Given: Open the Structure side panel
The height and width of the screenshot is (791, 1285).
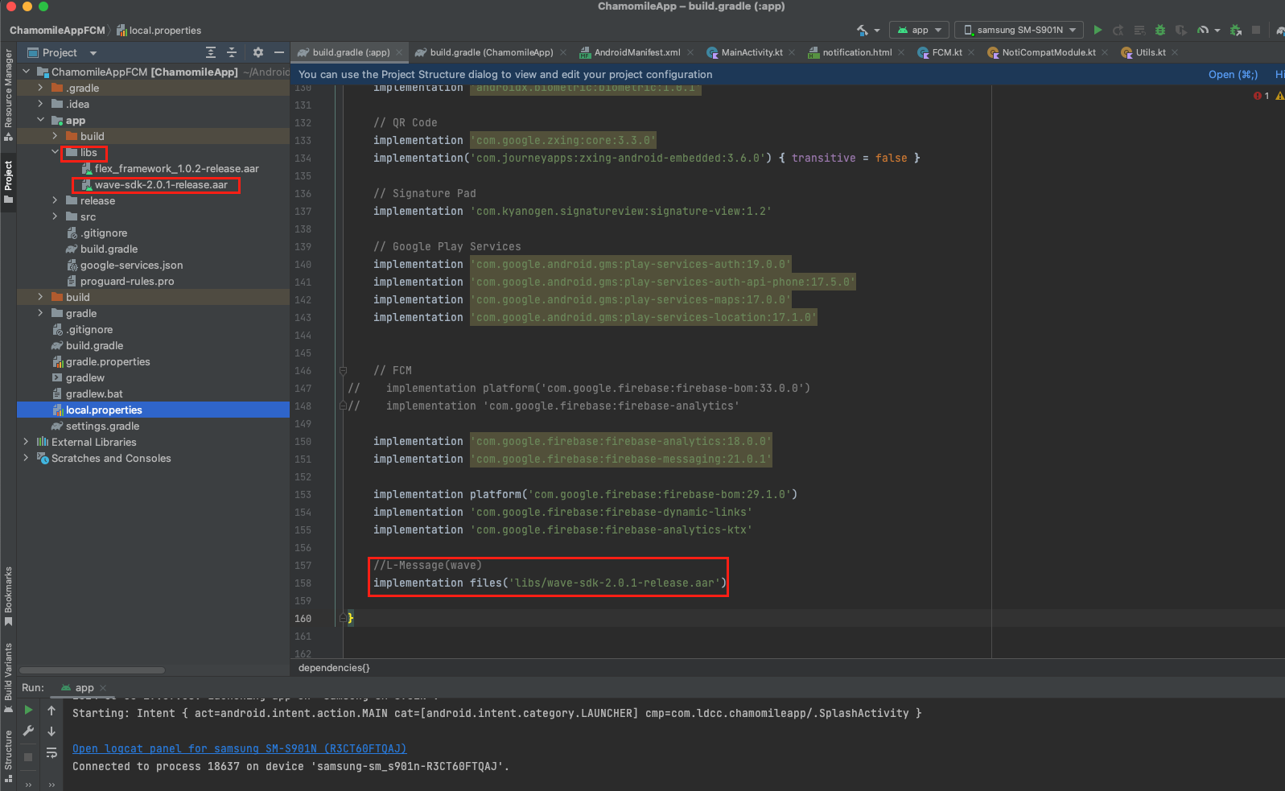Looking at the screenshot, I should (9, 756).
